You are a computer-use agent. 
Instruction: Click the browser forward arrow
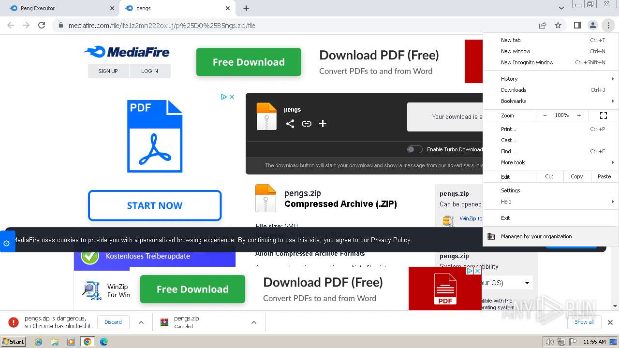point(26,25)
